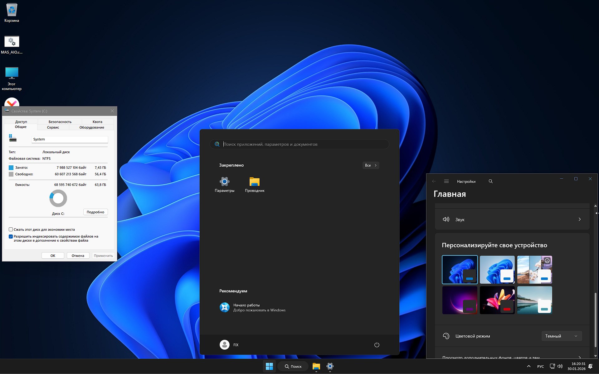The image size is (599, 374).
Task: Click the 7,43 ГБ used space value
Action: coord(100,168)
